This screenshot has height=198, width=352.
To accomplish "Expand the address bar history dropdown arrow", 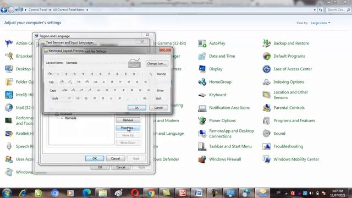I will click(315, 10).
